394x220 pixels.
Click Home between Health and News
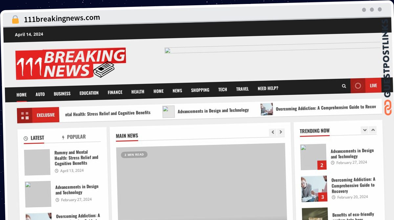(159, 91)
